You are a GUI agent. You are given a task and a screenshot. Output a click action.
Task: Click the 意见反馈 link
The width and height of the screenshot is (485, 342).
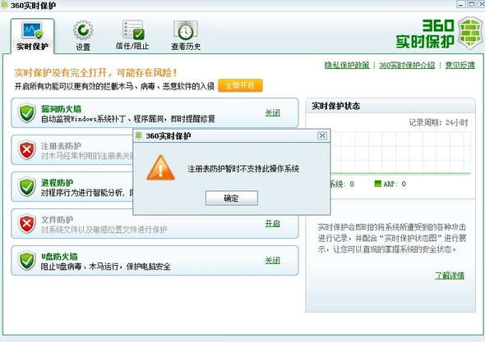coord(460,65)
